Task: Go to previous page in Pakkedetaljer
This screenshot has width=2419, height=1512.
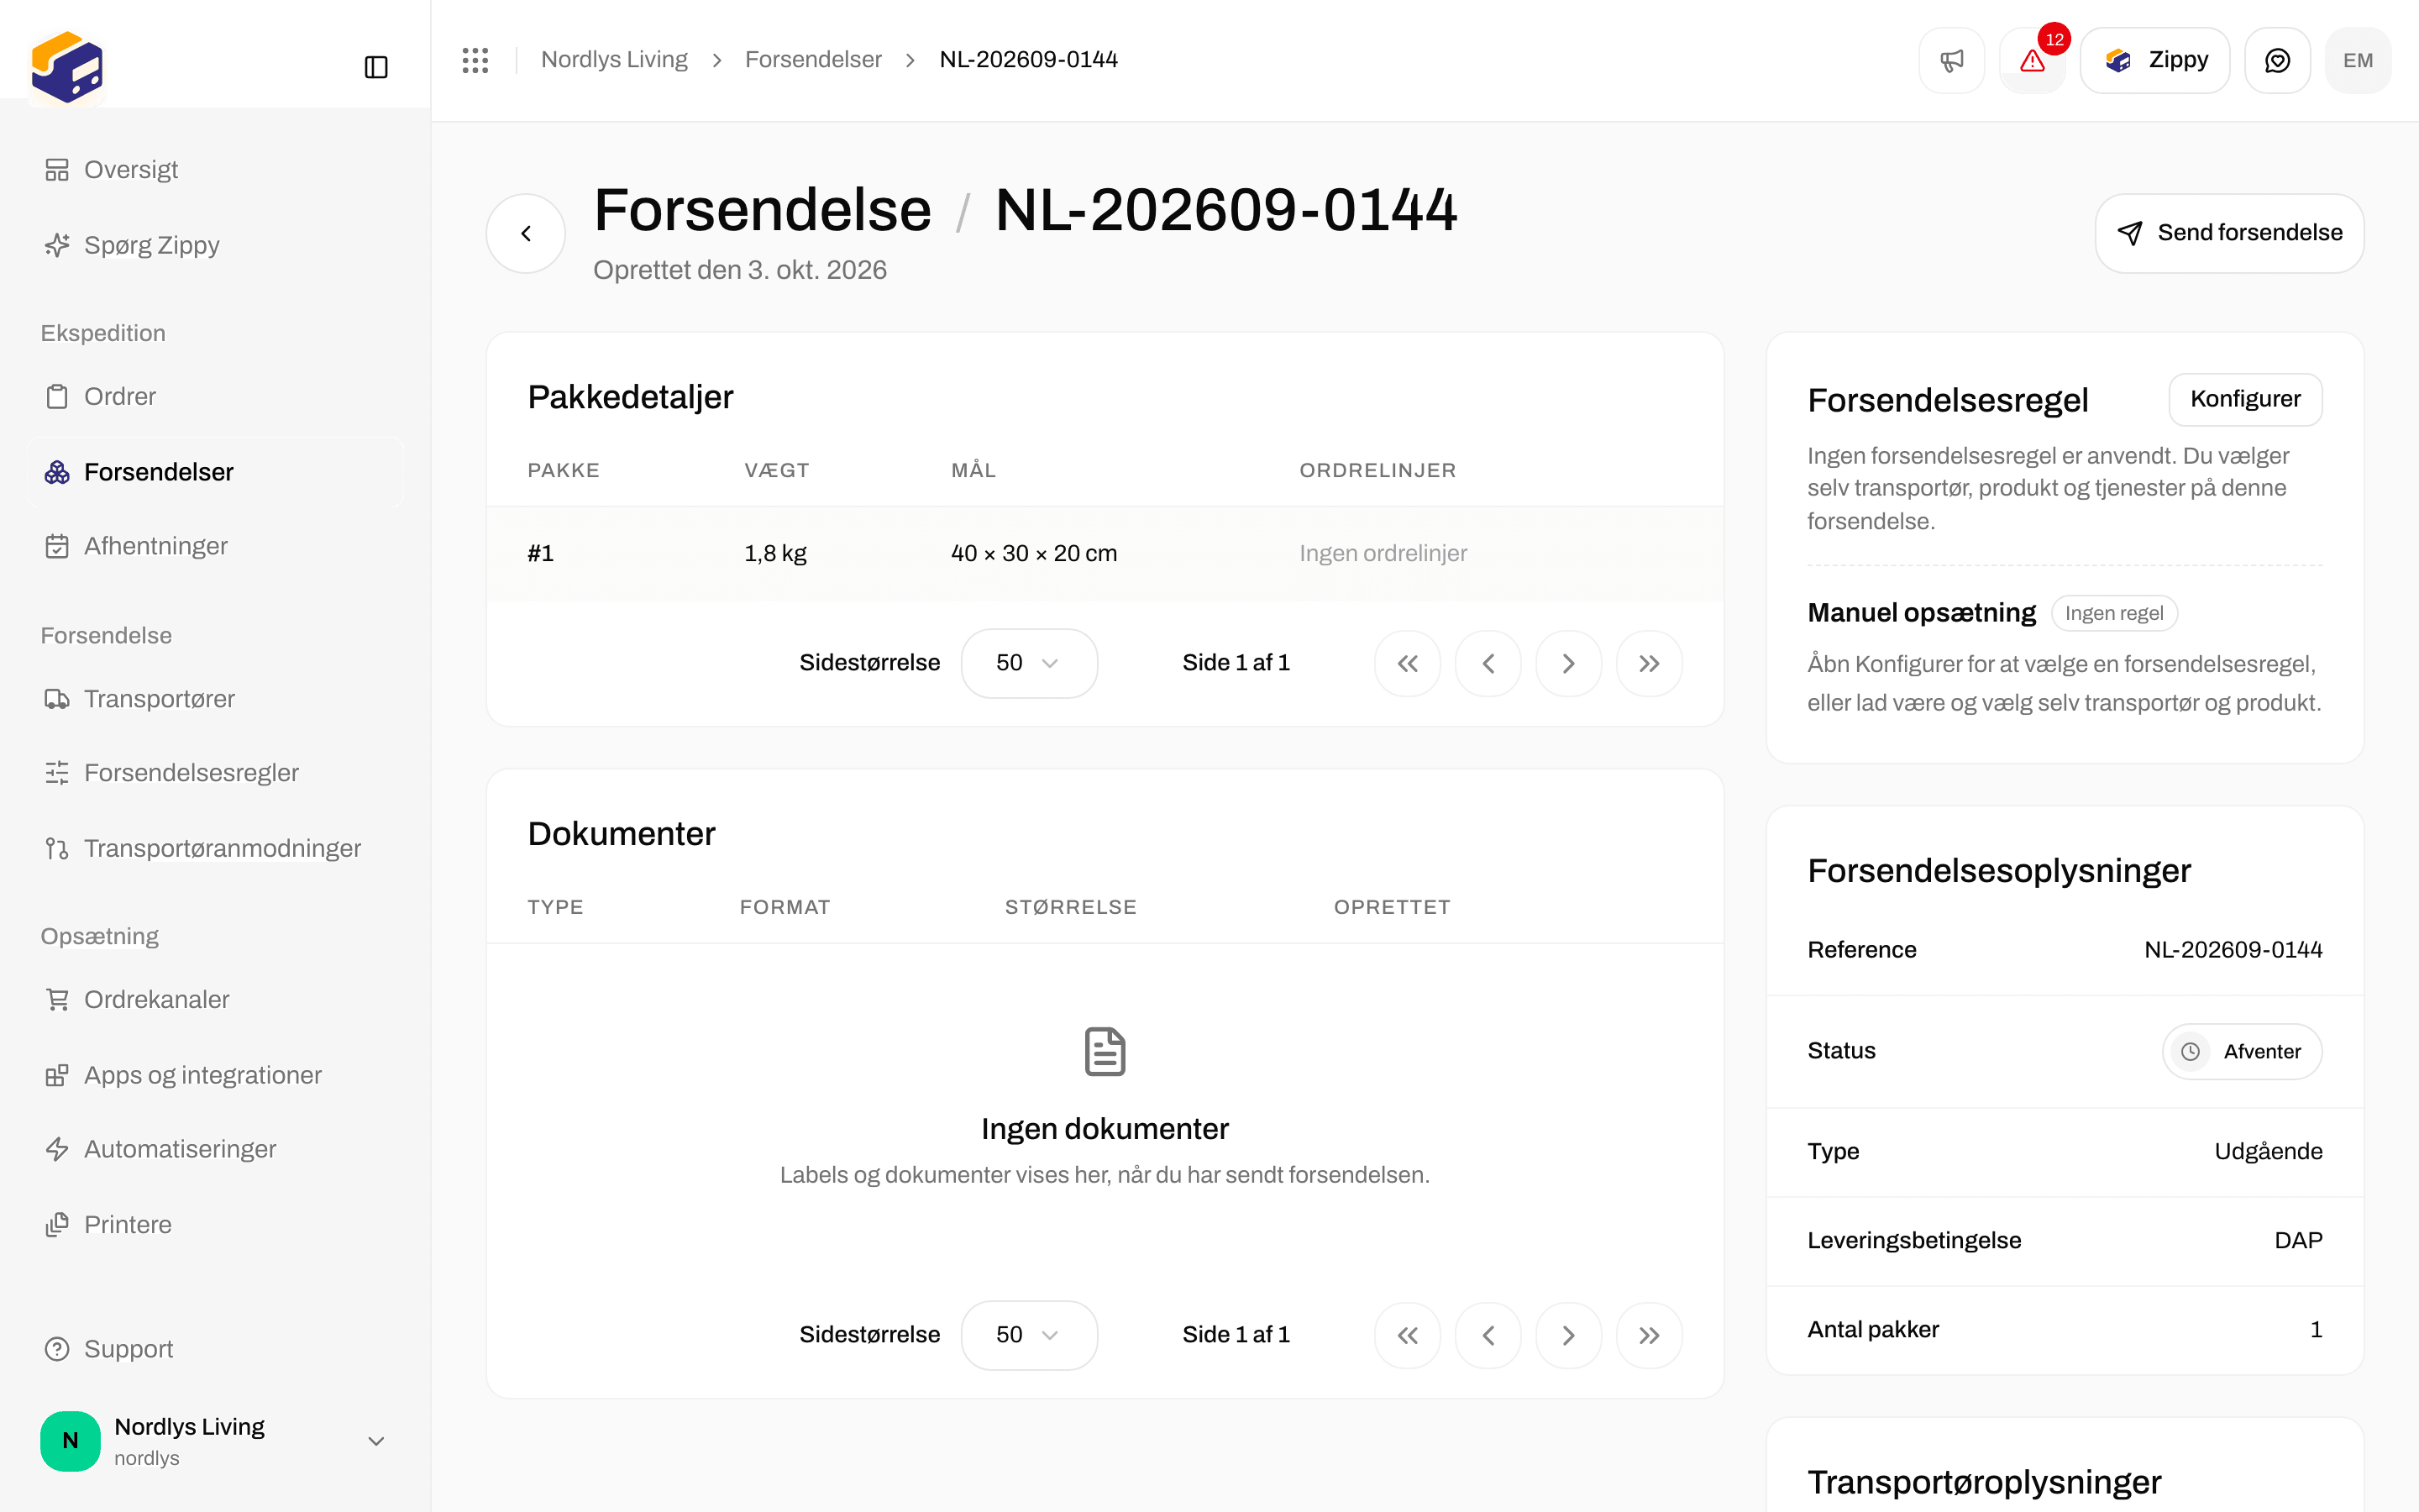Action: 1488,663
